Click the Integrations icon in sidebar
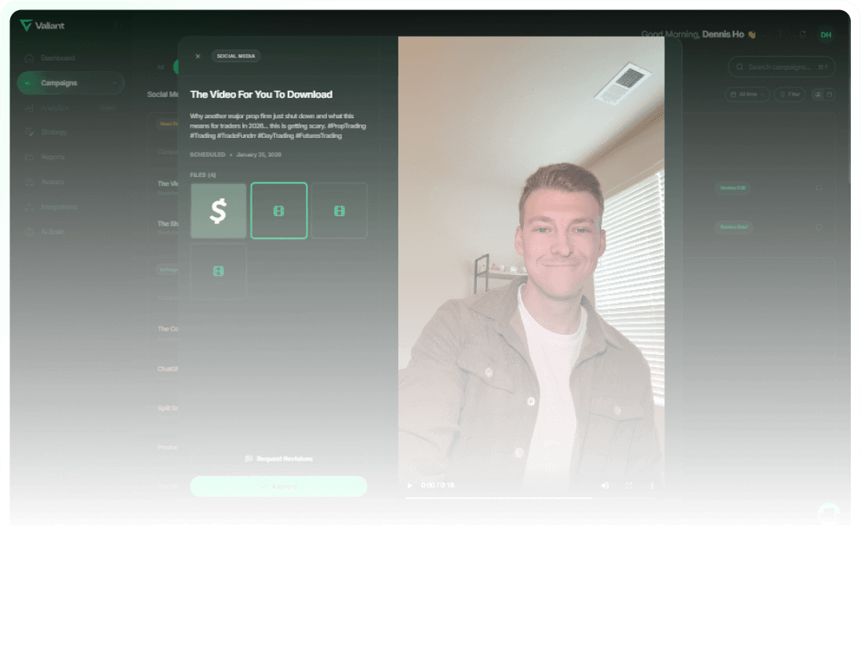The width and height of the screenshot is (861, 666). (x=29, y=207)
